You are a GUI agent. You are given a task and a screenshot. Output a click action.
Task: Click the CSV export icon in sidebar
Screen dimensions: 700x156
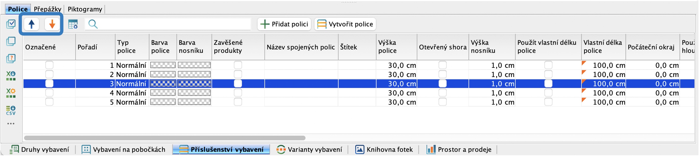coord(11,110)
